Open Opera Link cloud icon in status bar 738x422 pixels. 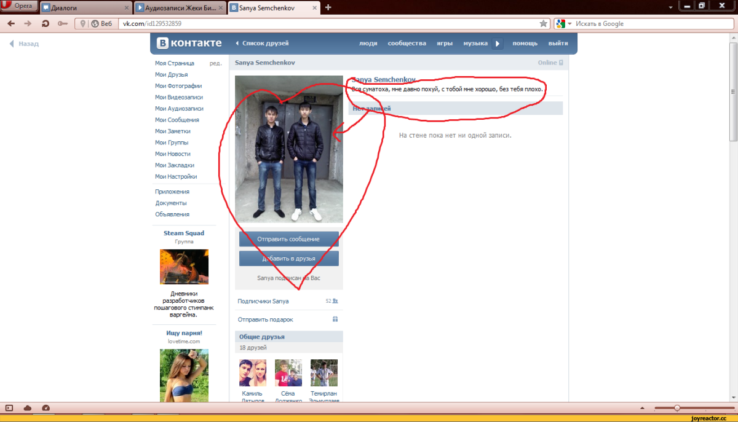28,408
